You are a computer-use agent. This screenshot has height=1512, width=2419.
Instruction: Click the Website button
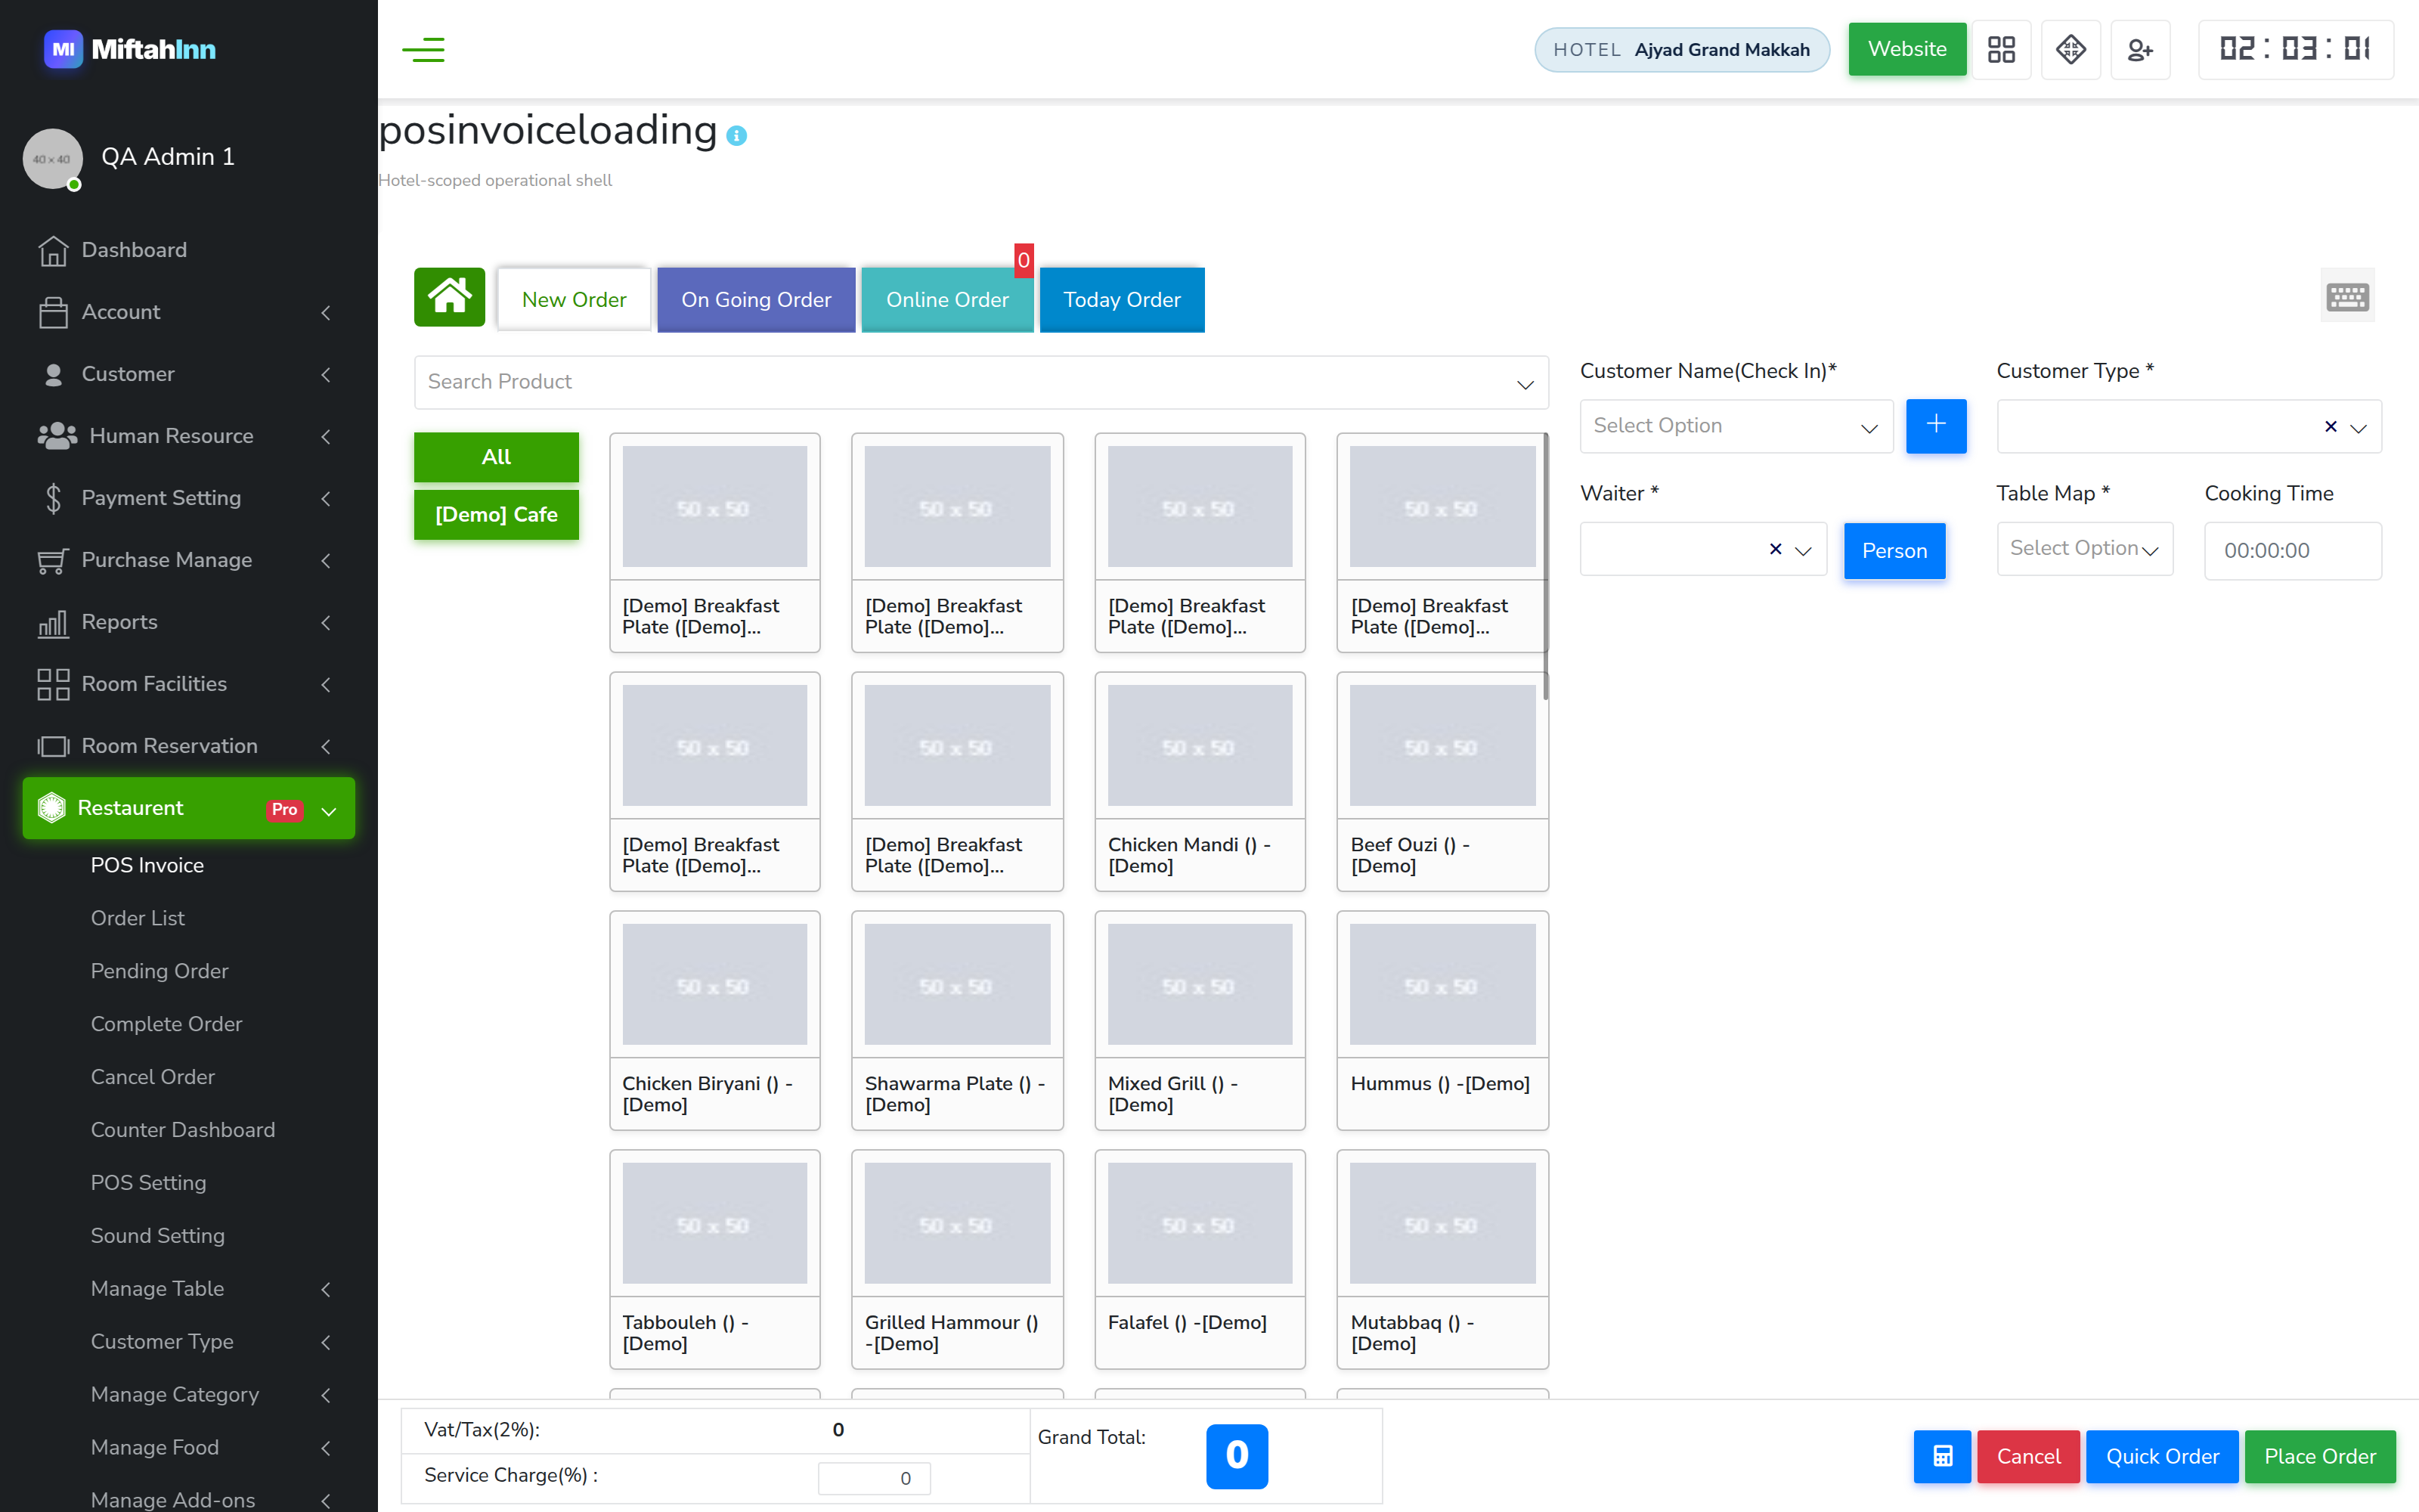1906,49
